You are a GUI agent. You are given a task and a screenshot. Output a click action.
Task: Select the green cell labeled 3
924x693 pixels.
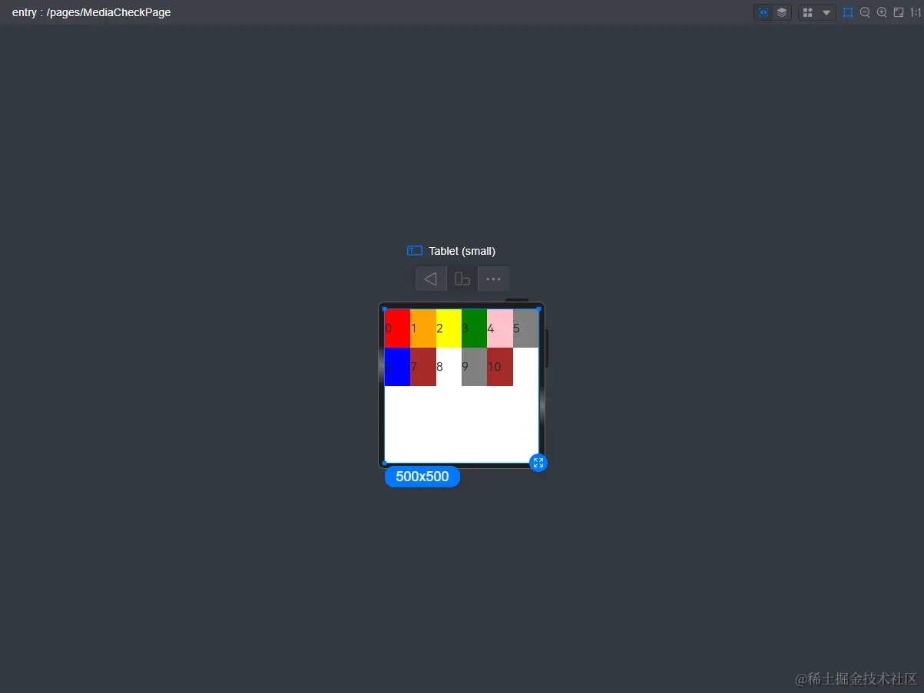474,328
